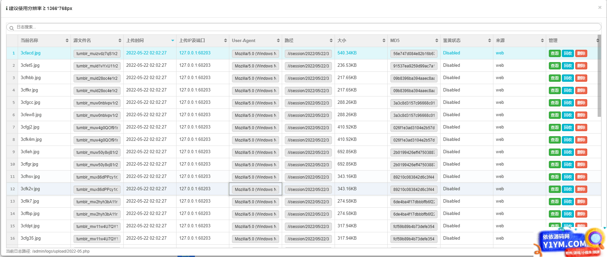Viewport: 607px width, 257px height.
Task: Click the log search input field
Action: click(x=303, y=27)
